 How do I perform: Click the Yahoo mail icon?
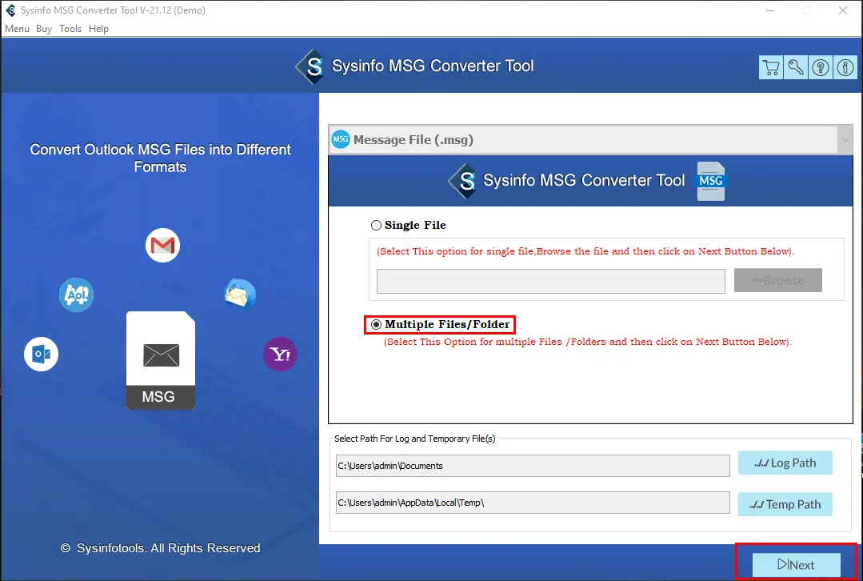(280, 354)
